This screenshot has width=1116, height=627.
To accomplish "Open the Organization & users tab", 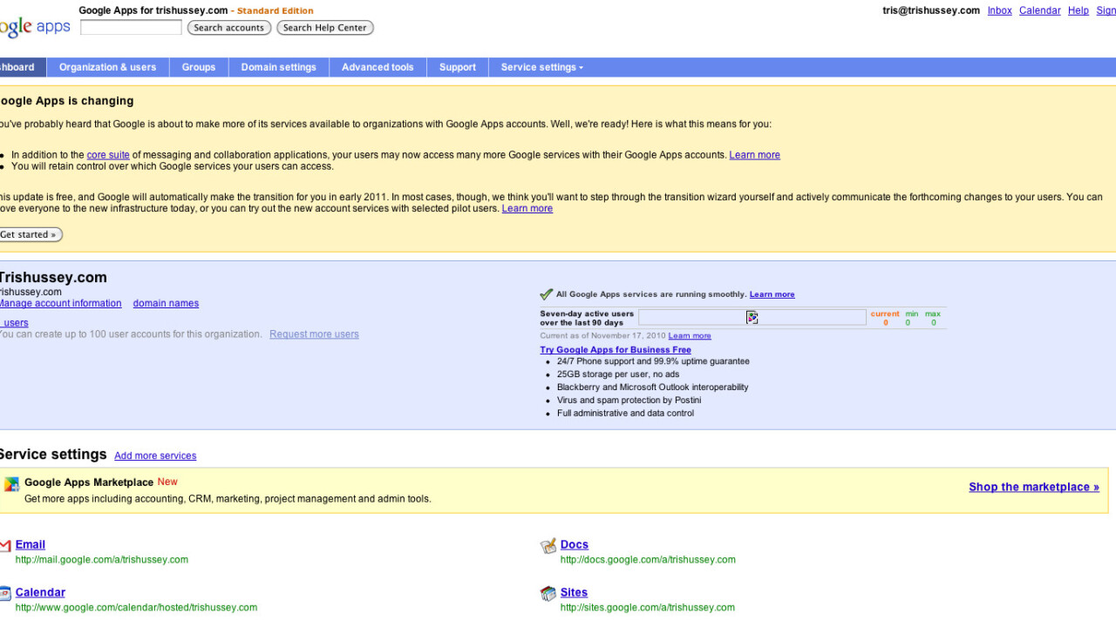I will (107, 67).
